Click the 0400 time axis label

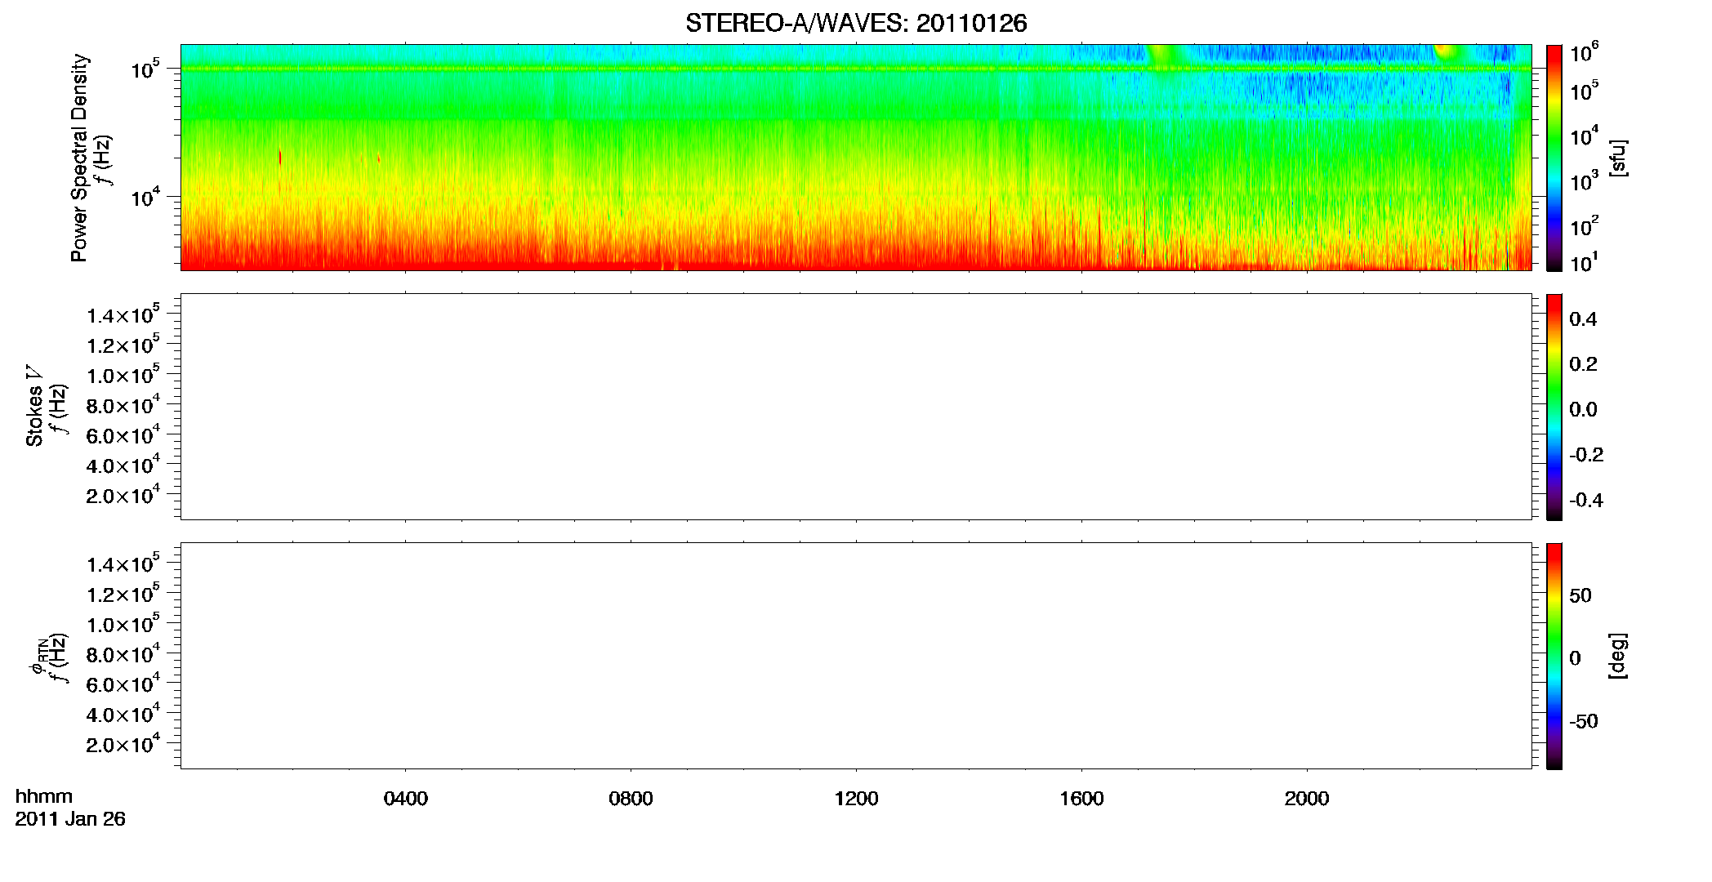(406, 799)
